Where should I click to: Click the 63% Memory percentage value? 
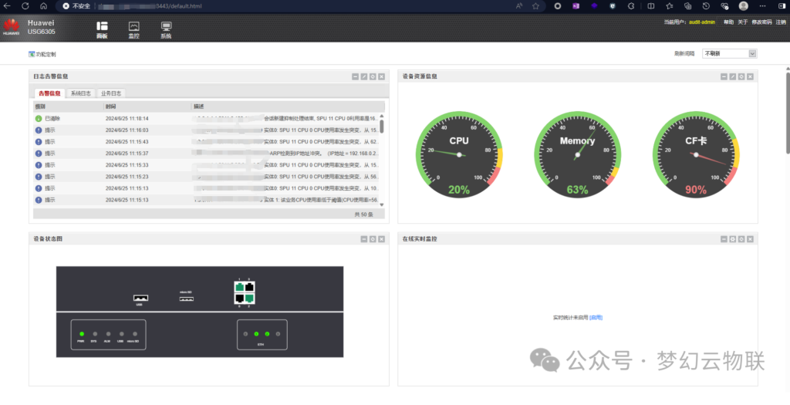[x=577, y=190]
